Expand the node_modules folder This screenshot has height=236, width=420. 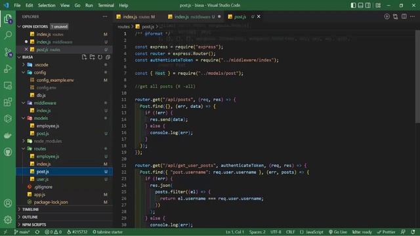click(x=24, y=141)
